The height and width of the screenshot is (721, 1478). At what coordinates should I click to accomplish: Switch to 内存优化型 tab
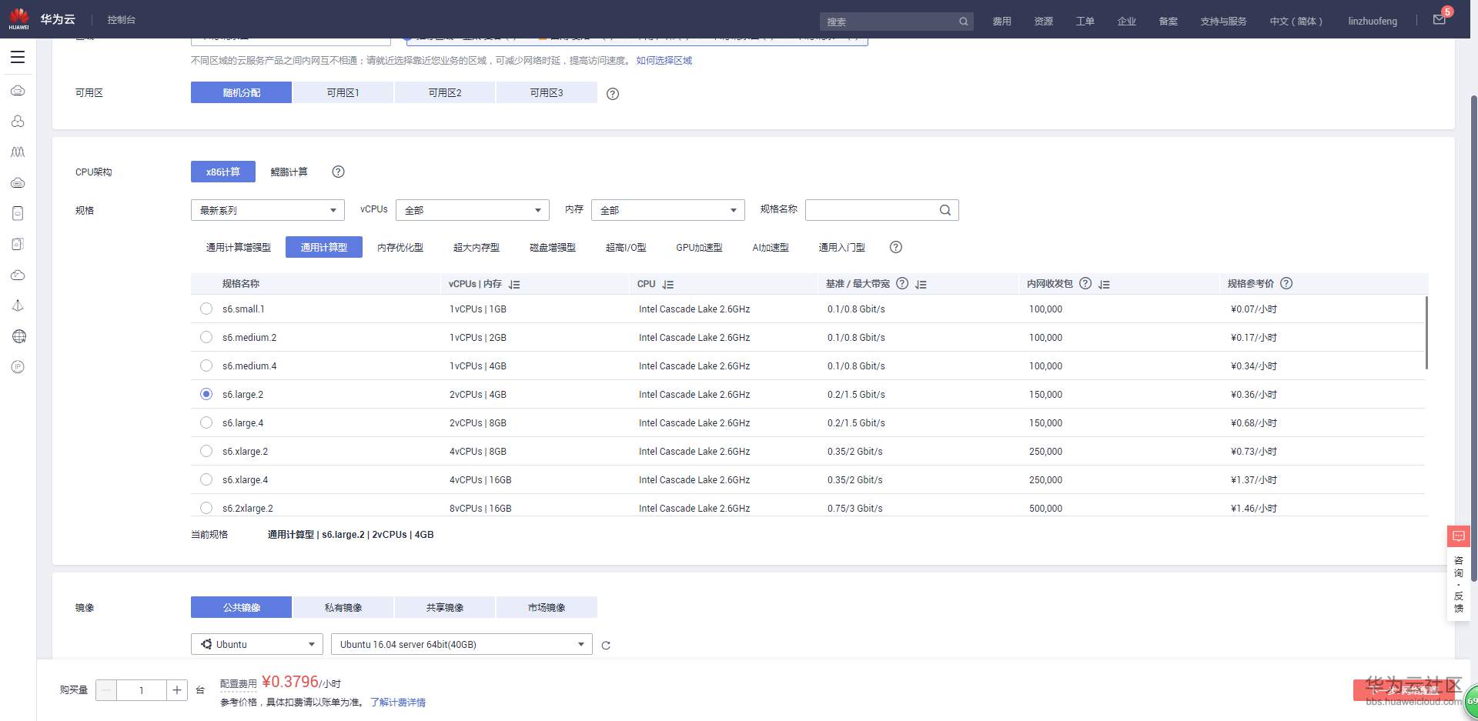pyautogui.click(x=400, y=247)
